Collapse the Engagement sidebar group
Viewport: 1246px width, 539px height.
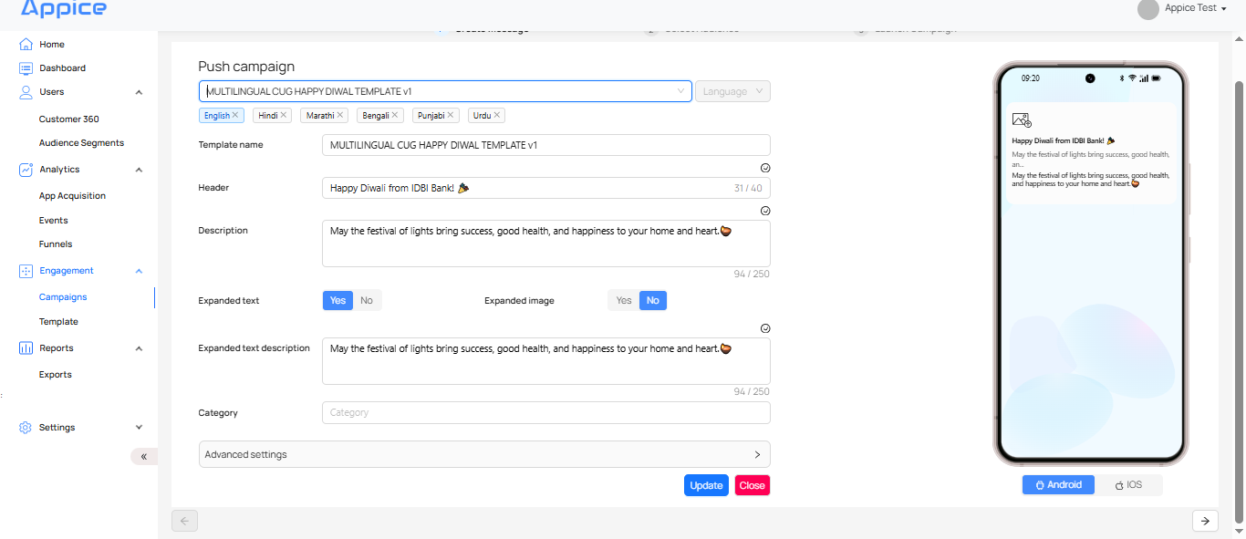point(139,271)
